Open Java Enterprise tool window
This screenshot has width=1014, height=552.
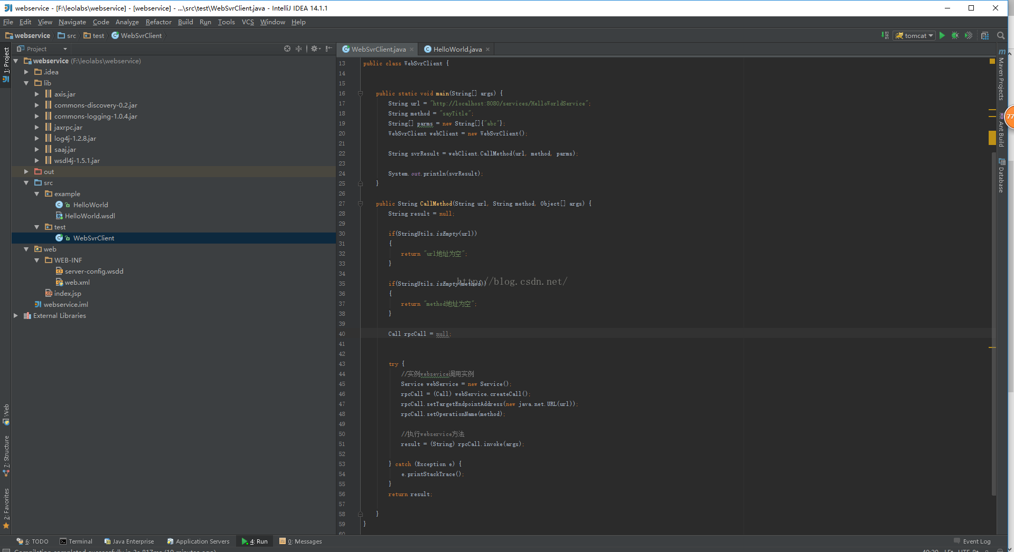129,541
